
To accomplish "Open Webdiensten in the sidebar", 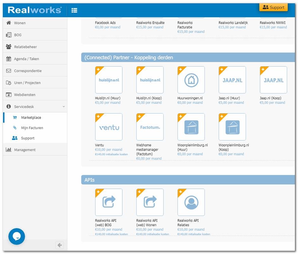I will [x=35, y=95].
